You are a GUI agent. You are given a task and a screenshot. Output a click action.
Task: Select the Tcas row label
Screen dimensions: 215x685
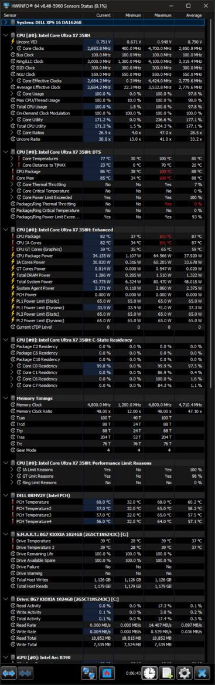click(x=21, y=418)
